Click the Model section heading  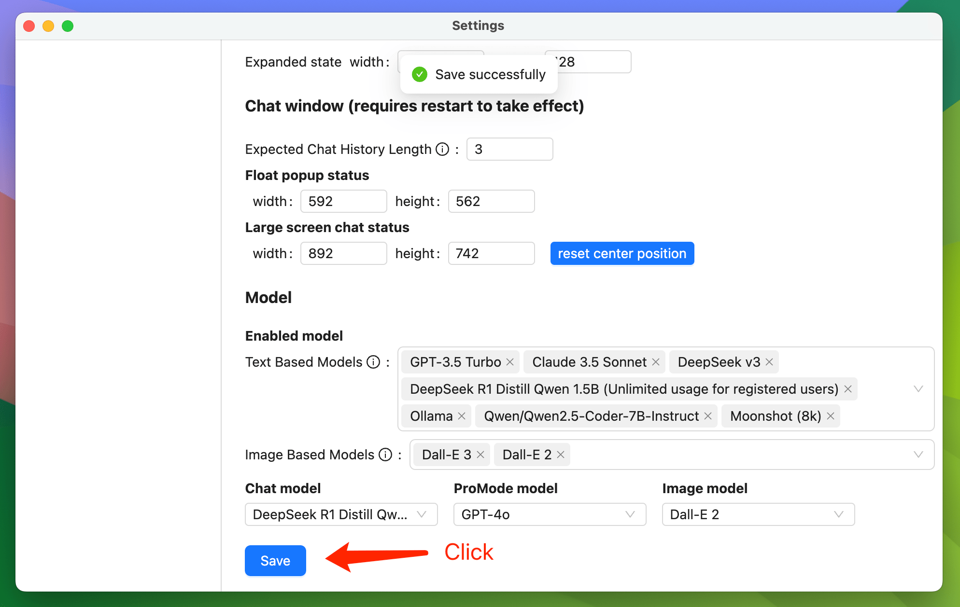(268, 297)
